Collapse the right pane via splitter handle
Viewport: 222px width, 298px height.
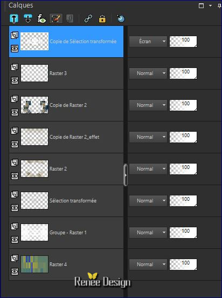(x=126, y=175)
